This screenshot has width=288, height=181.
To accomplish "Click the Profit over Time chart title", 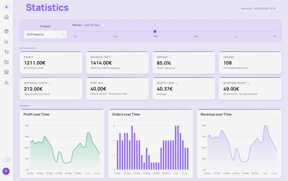I will click(36, 114).
